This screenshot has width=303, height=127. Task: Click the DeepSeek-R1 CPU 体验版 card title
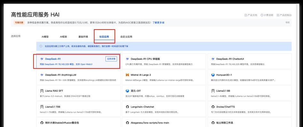pyautogui.click(x=145, y=59)
